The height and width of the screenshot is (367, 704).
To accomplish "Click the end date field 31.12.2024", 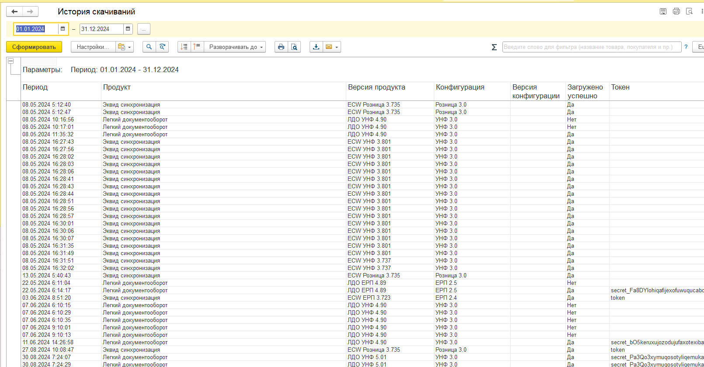I will coord(101,29).
